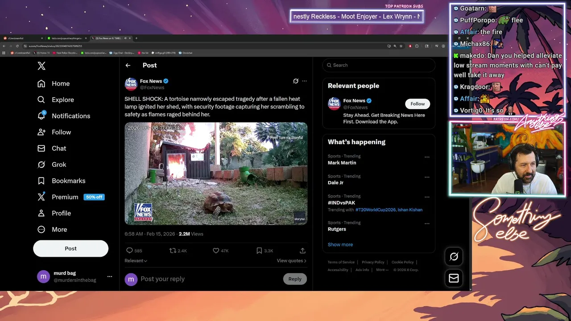This screenshot has width=571, height=321.
Task: Open the Dale Jr trending topic
Action: 335,183
